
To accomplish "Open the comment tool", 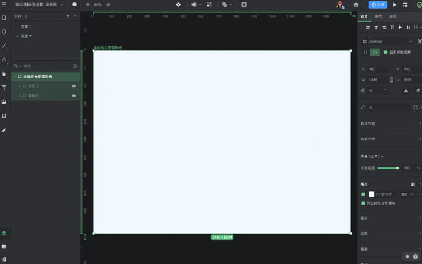I will coord(74,5).
